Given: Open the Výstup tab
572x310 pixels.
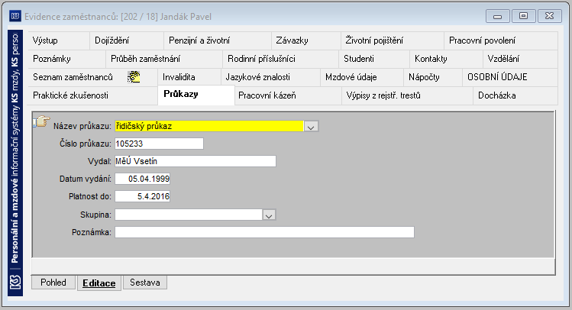Looking at the screenshot, I should (x=58, y=40).
